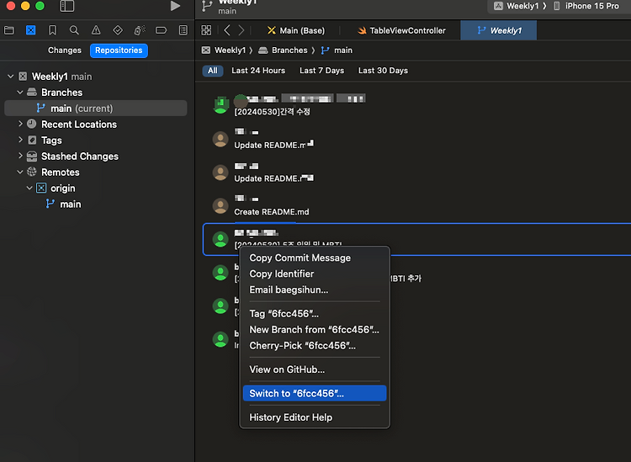Click Weekly1 in the breadcrumb path

point(230,50)
